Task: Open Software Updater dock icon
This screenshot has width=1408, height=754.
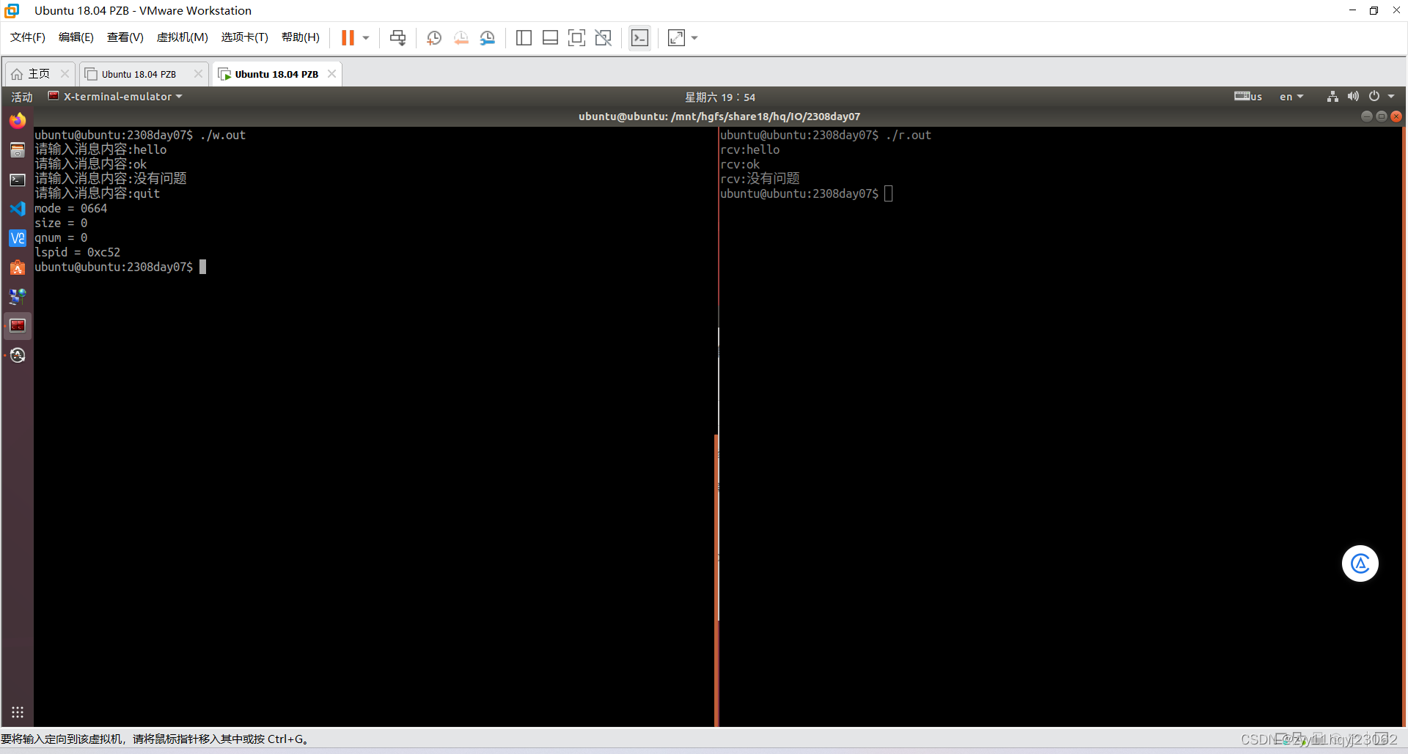Action: tap(18, 355)
